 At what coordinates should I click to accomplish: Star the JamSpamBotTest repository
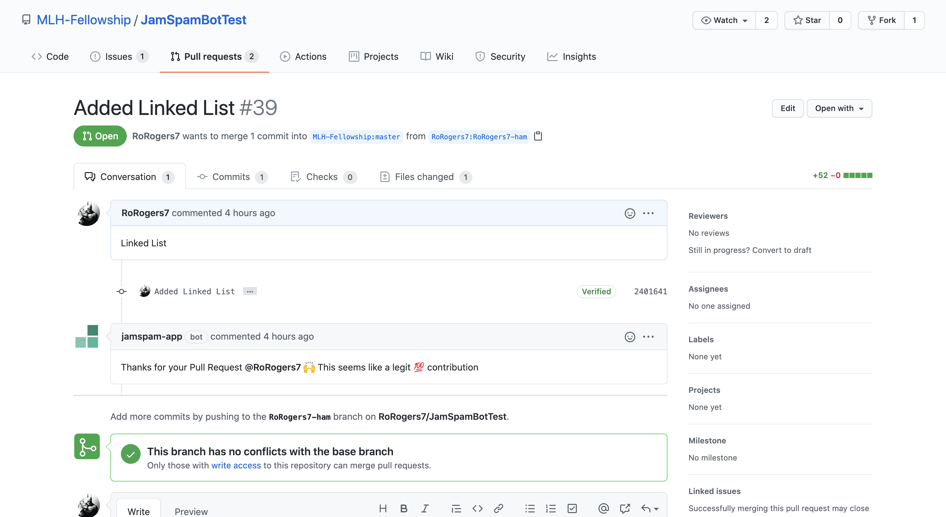(x=807, y=20)
